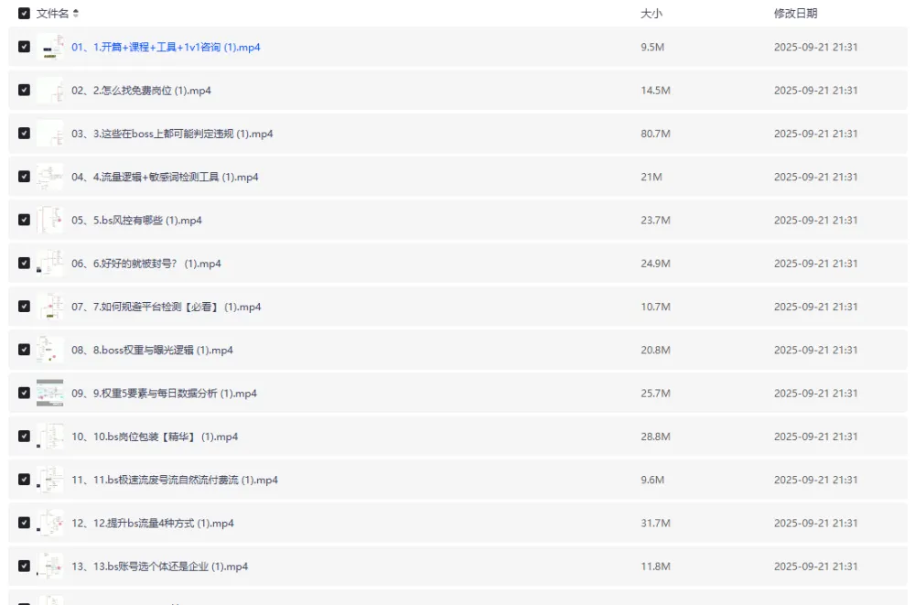The image size is (915, 605).
Task: Click the video thumbnail icon for 05、5.bs风控有哪些
Action: (50, 221)
